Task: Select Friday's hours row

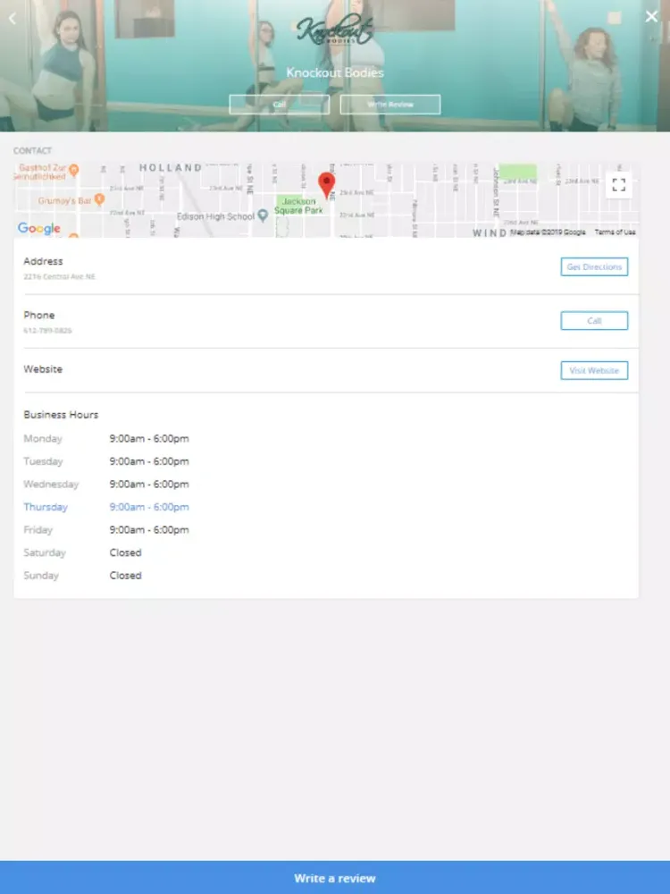Action: (x=106, y=529)
